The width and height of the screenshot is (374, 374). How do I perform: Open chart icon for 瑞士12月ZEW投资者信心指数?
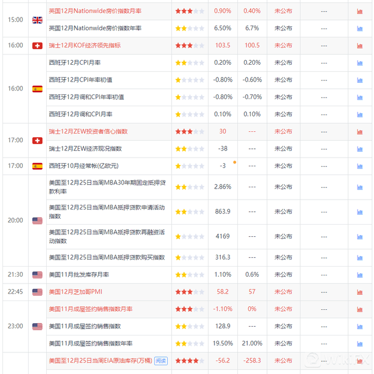click(x=359, y=132)
